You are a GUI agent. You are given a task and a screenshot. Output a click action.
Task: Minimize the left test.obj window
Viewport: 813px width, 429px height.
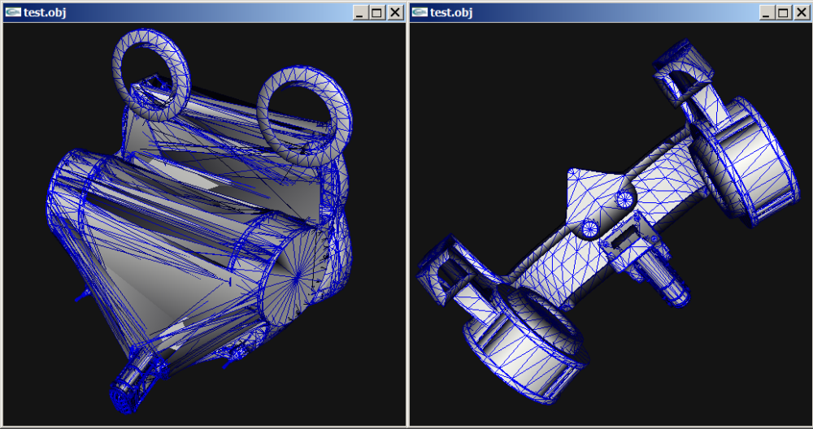[x=360, y=12]
